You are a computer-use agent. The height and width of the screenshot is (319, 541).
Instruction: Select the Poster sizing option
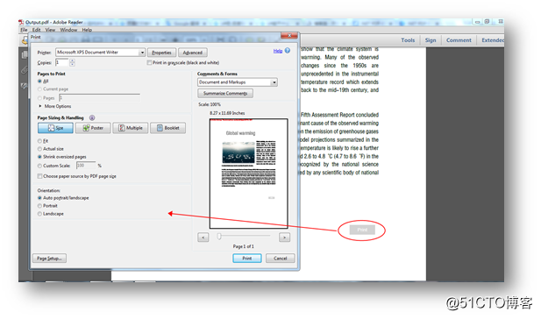pyautogui.click(x=93, y=128)
